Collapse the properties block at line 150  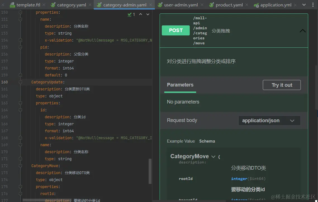point(20,12)
